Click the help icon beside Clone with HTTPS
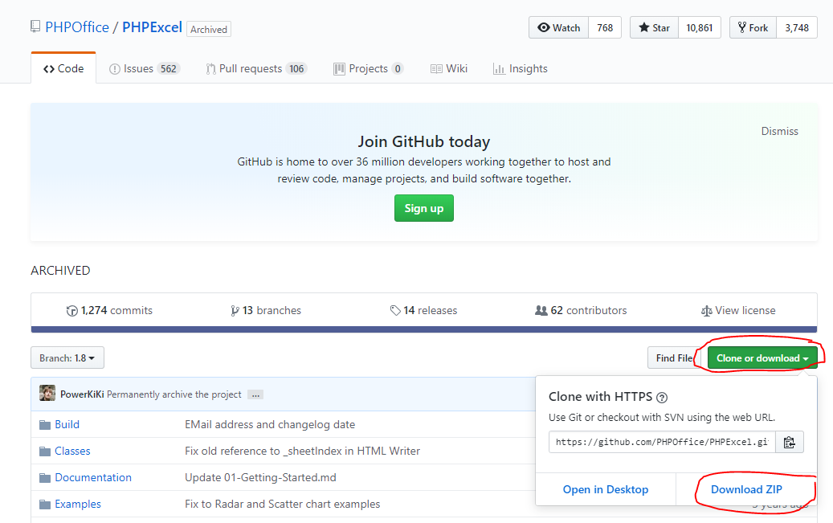The image size is (833, 523). tap(662, 398)
